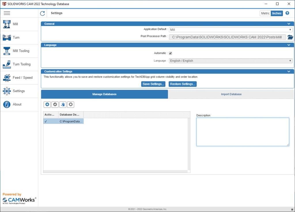Click the Database De... column header
The width and height of the screenshot is (295, 212).
(x=71, y=115)
